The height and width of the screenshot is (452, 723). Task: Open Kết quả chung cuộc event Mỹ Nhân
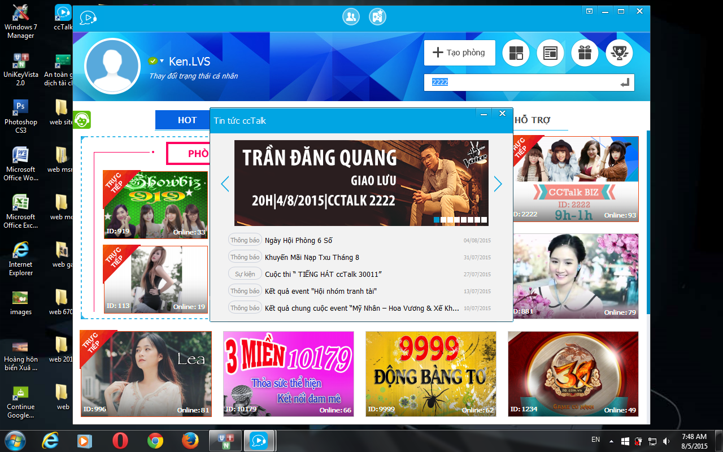click(362, 308)
